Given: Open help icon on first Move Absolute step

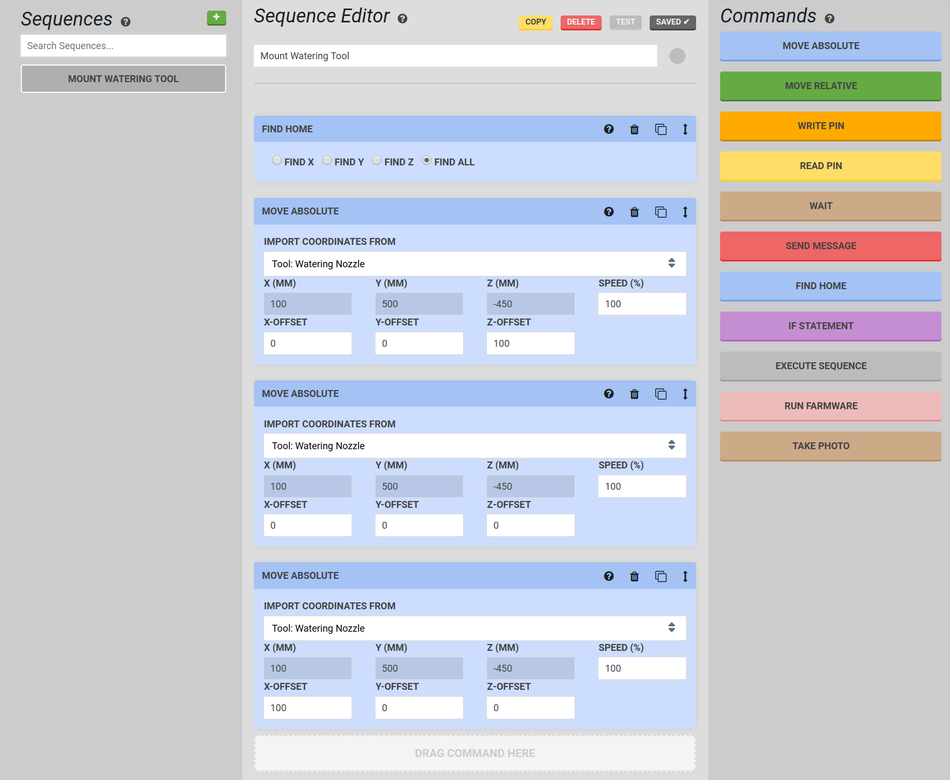Looking at the screenshot, I should coord(609,212).
